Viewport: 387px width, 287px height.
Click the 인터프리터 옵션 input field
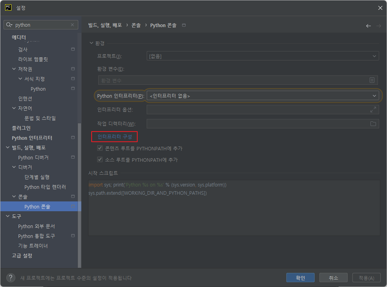[x=263, y=110]
